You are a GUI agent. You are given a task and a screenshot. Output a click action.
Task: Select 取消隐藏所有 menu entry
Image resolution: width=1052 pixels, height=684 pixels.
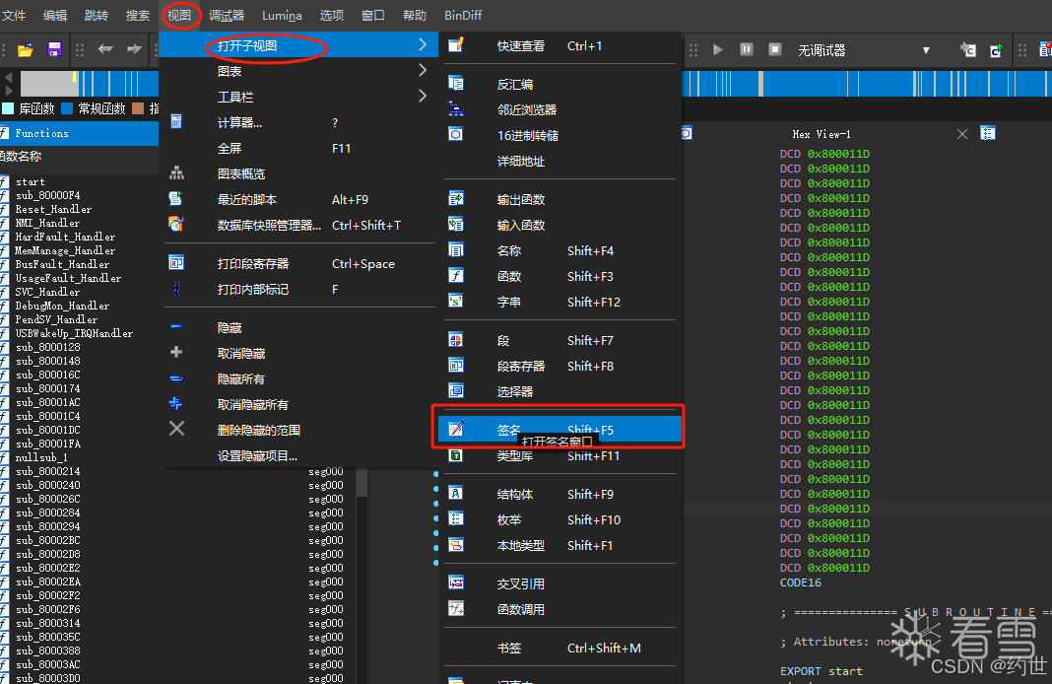point(298,405)
